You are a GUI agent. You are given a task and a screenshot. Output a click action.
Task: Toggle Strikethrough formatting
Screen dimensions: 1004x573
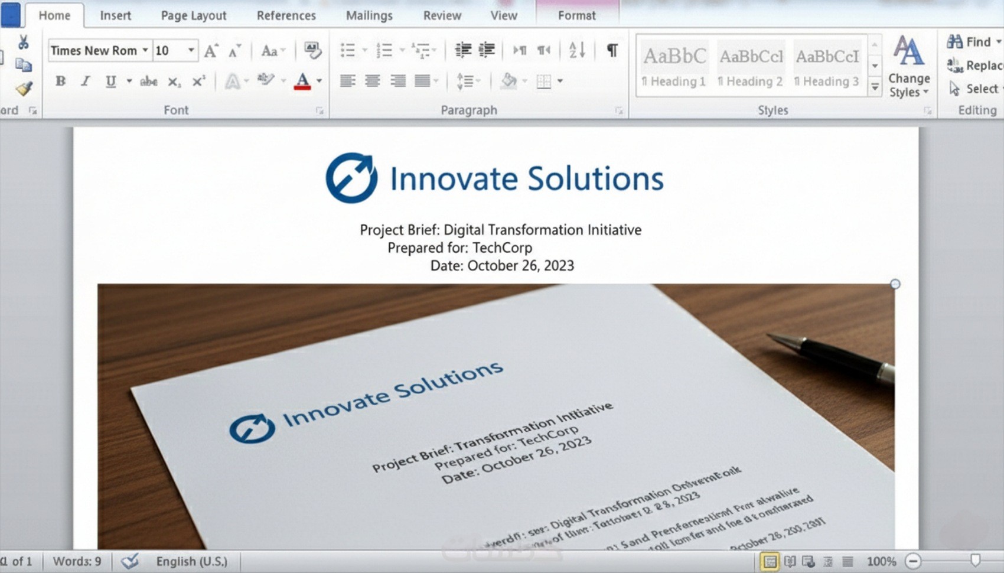coord(148,81)
